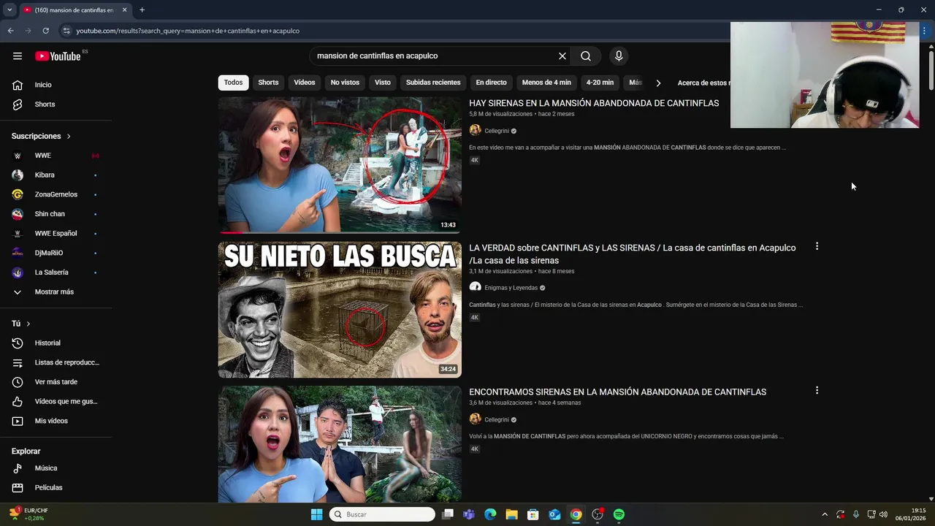Open File Explorer from the taskbar
Screen dimensions: 935x526
click(511, 514)
